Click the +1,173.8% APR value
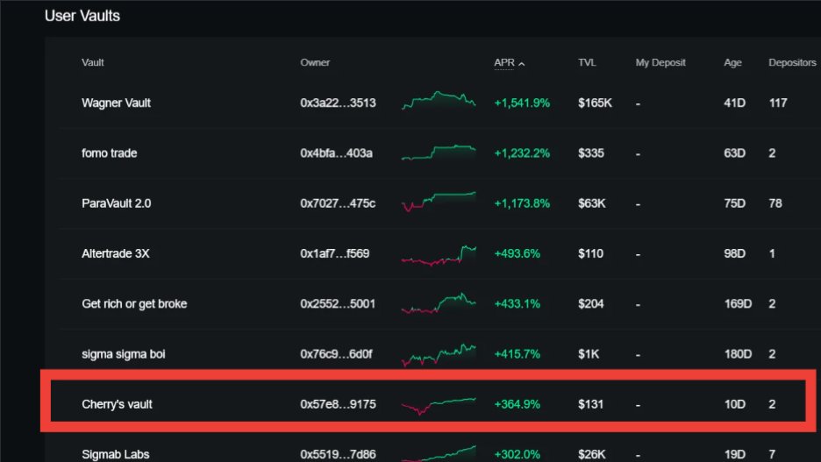821x462 pixels. pyautogui.click(x=522, y=203)
